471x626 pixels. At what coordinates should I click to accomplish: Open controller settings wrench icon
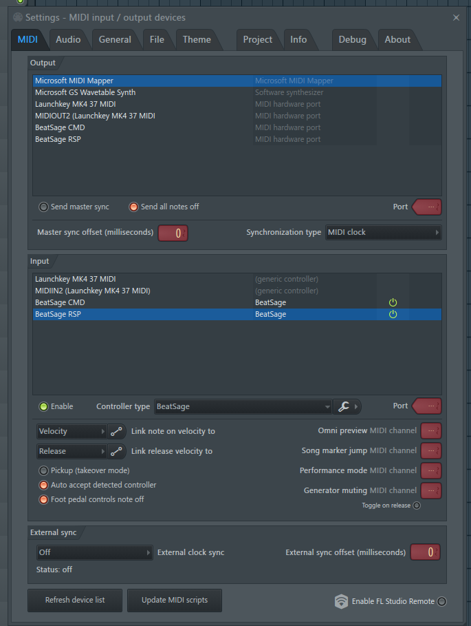coord(344,406)
